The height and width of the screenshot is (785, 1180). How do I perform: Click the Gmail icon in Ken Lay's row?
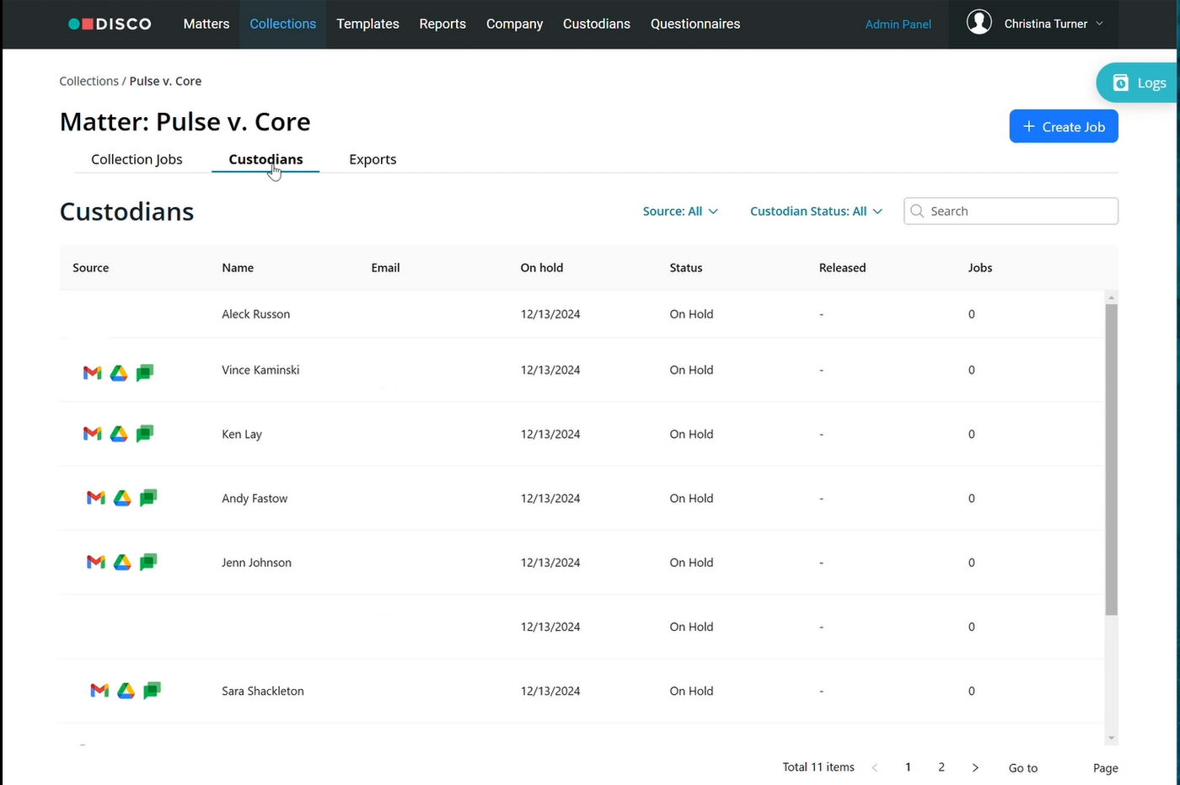point(93,434)
